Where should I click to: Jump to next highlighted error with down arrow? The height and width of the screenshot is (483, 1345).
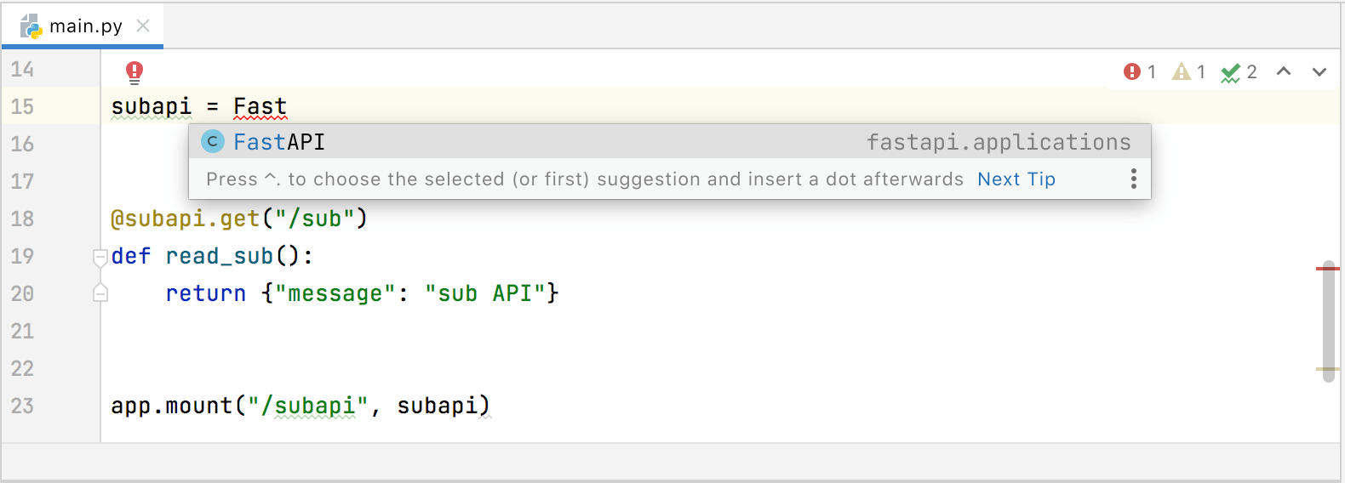1319,72
